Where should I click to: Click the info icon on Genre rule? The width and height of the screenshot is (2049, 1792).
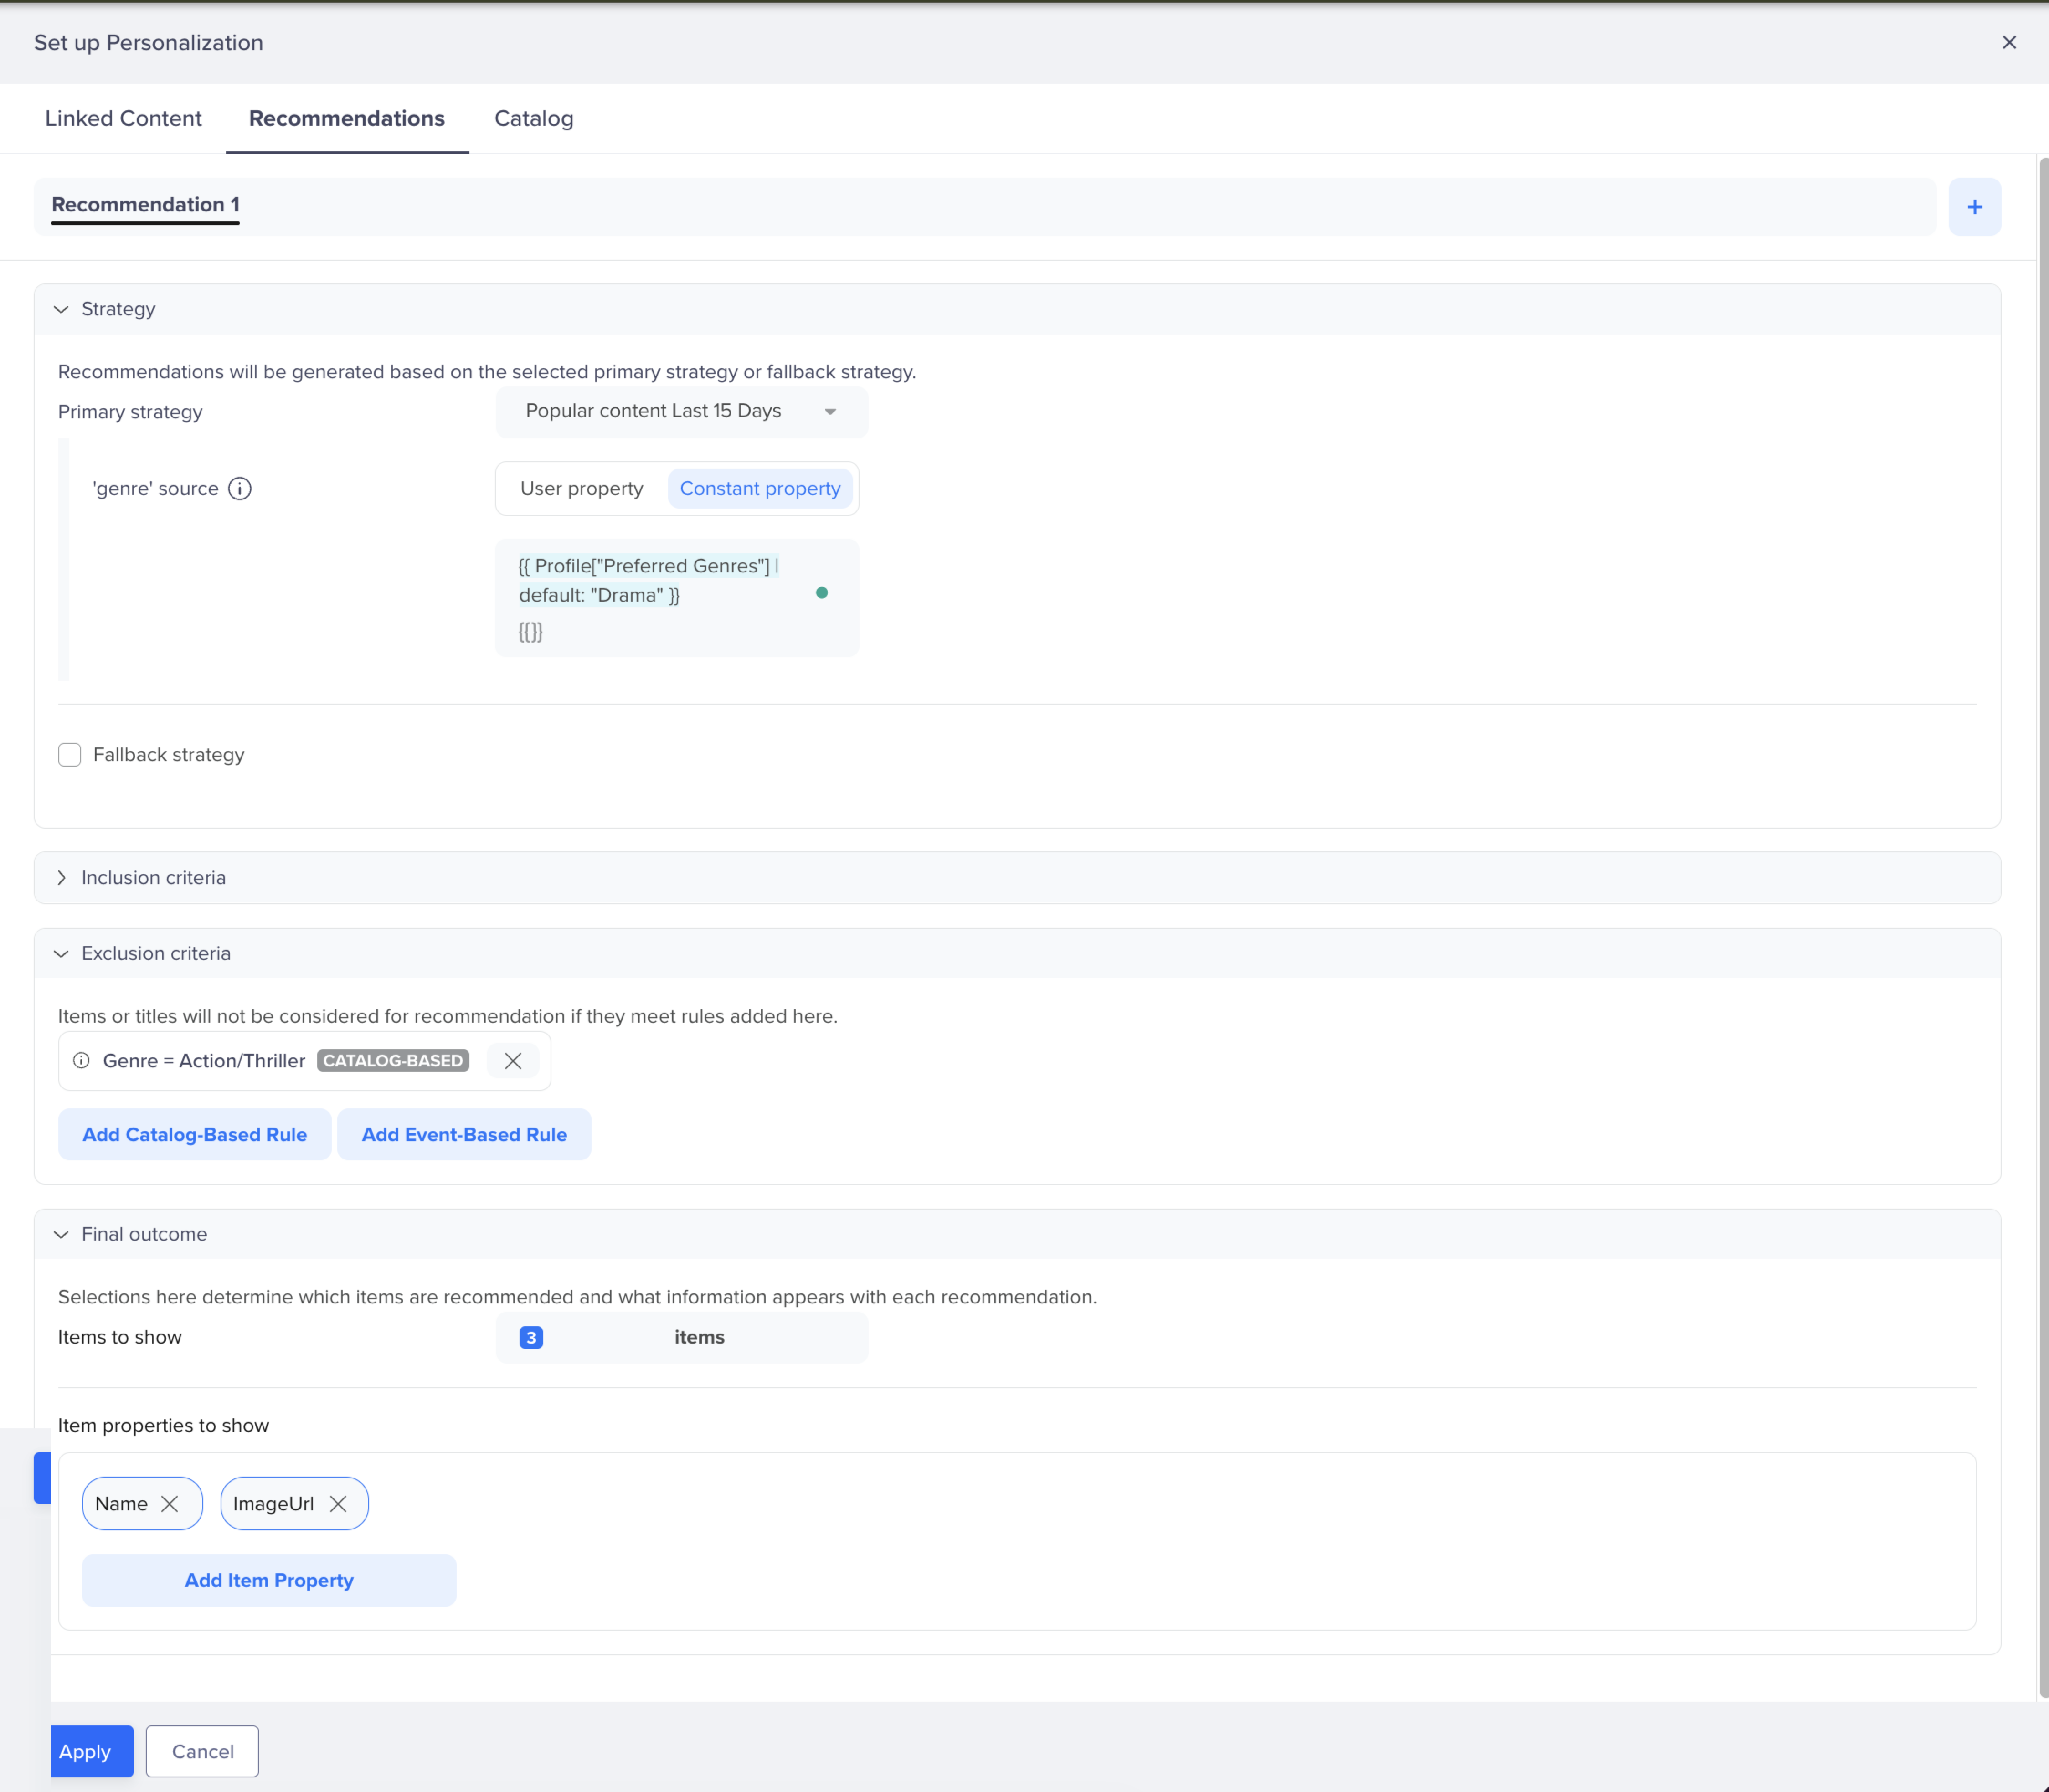click(82, 1060)
